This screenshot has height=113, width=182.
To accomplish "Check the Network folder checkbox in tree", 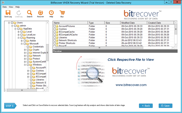I will [28, 56].
